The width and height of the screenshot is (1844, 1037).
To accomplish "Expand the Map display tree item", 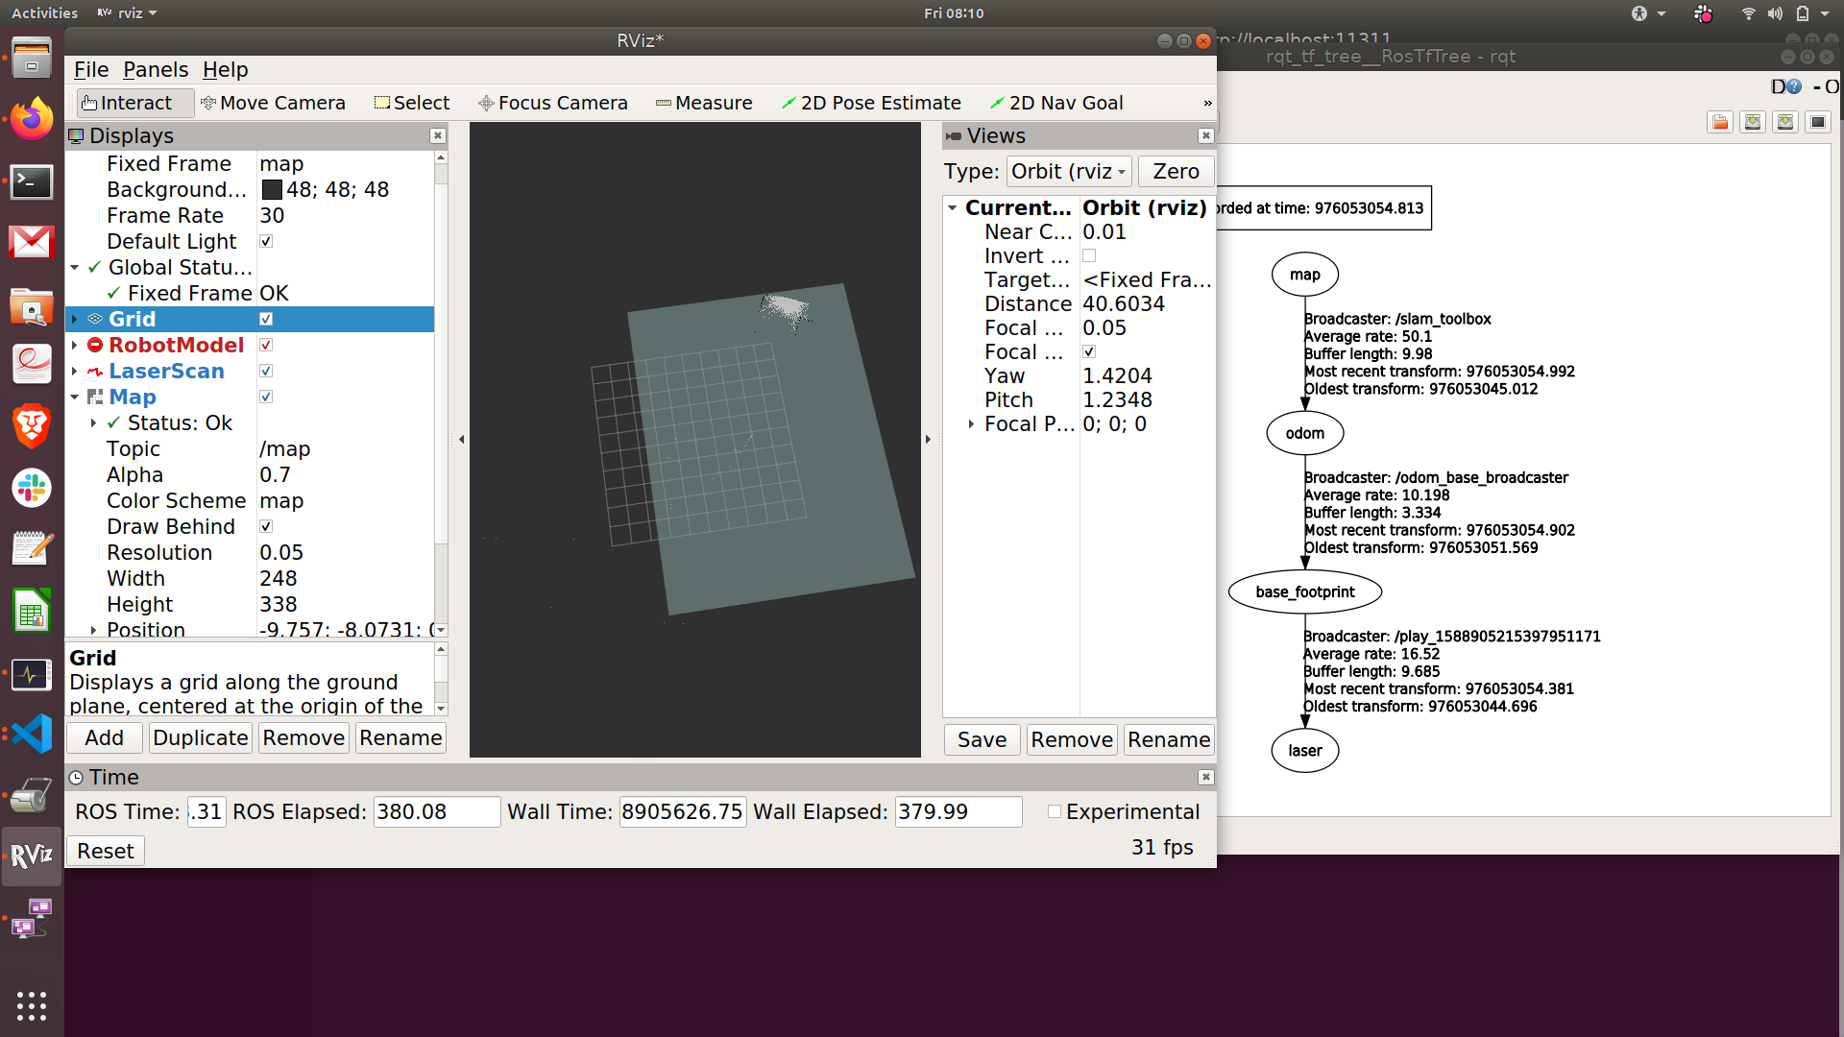I will [x=79, y=397].
